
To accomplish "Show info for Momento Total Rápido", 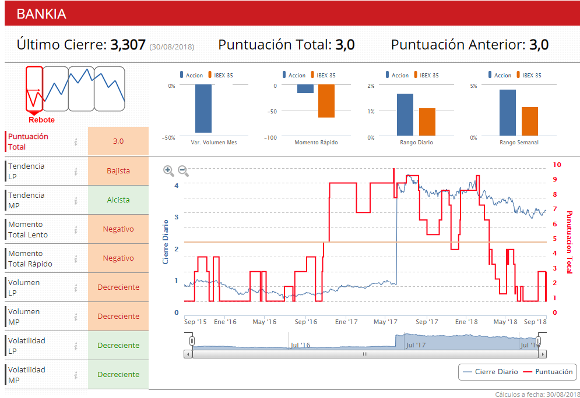I will click(76, 258).
